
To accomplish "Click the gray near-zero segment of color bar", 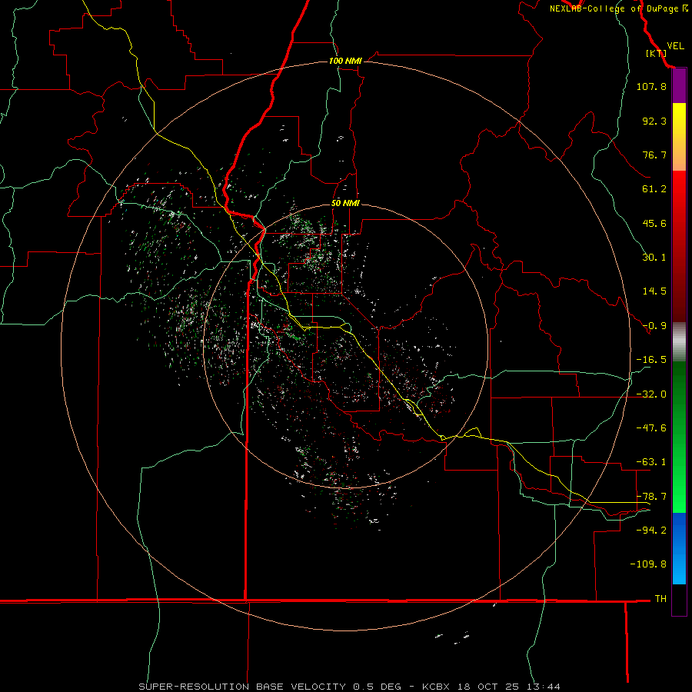I will click(679, 342).
